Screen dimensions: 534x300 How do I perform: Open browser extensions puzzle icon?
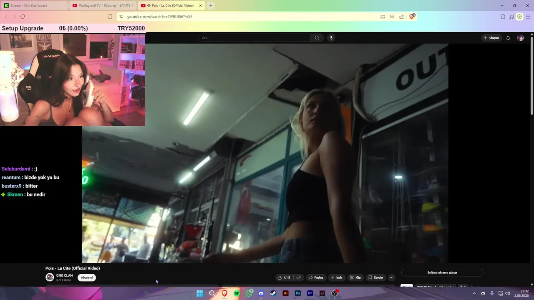pos(503,17)
